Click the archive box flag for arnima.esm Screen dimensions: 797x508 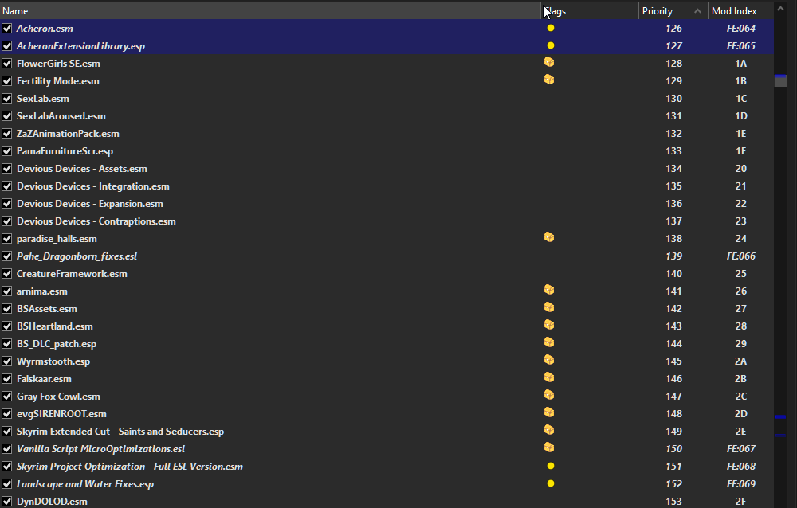coord(549,290)
